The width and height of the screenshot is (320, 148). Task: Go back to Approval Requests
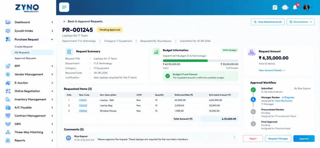click(83, 21)
